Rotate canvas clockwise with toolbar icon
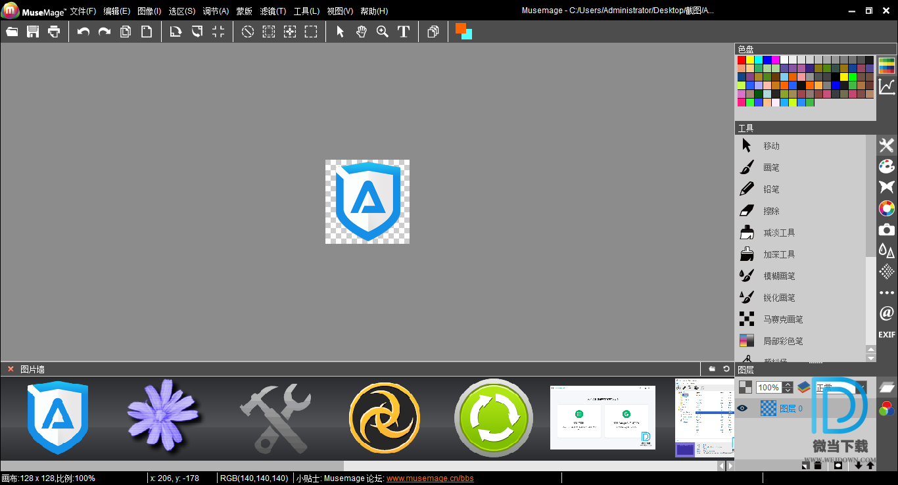Screen dimensions: 898x485 176,32
